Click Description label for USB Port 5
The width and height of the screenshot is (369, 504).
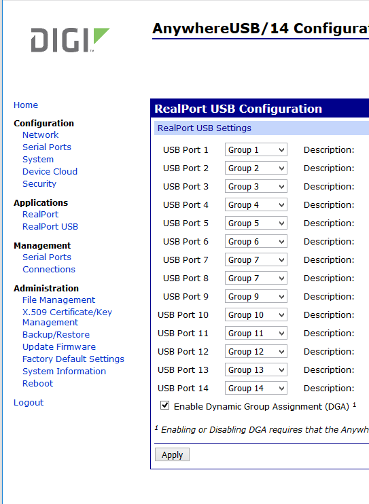tap(329, 223)
